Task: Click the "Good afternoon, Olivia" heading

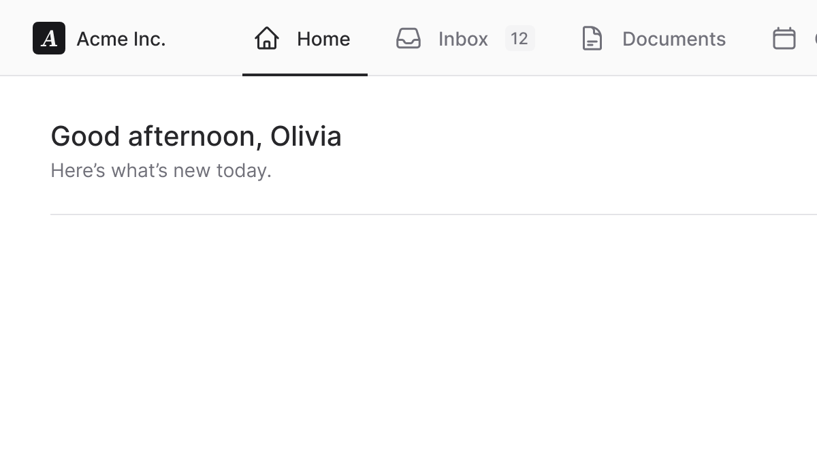Action: pyautogui.click(x=196, y=136)
